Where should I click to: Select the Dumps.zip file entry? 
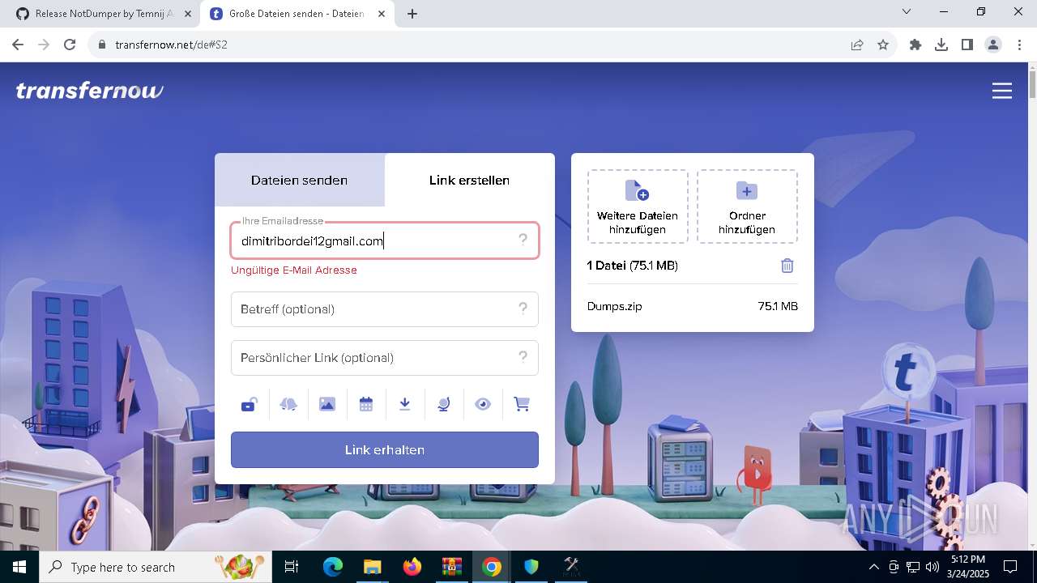[693, 307]
